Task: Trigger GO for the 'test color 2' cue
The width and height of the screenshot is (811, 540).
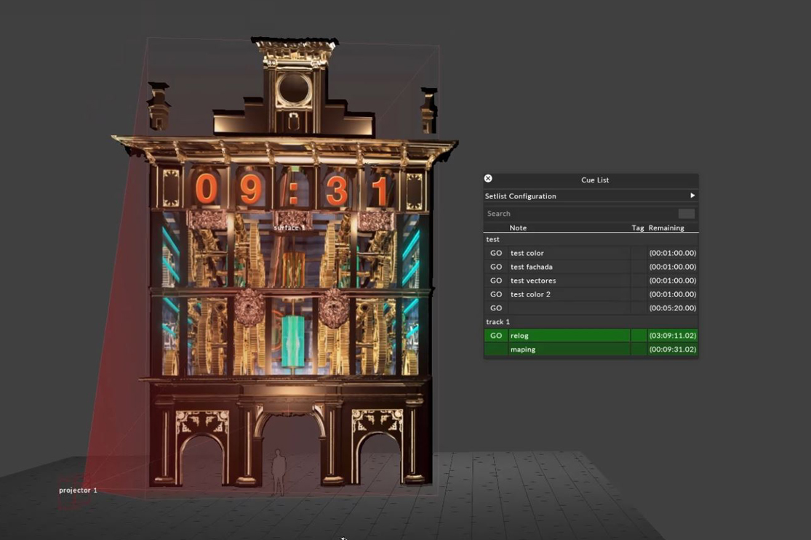Action: (x=496, y=294)
